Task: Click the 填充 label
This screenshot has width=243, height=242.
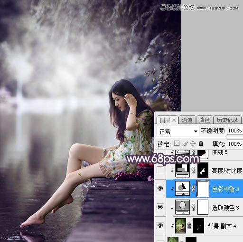Action: pyautogui.click(x=219, y=144)
